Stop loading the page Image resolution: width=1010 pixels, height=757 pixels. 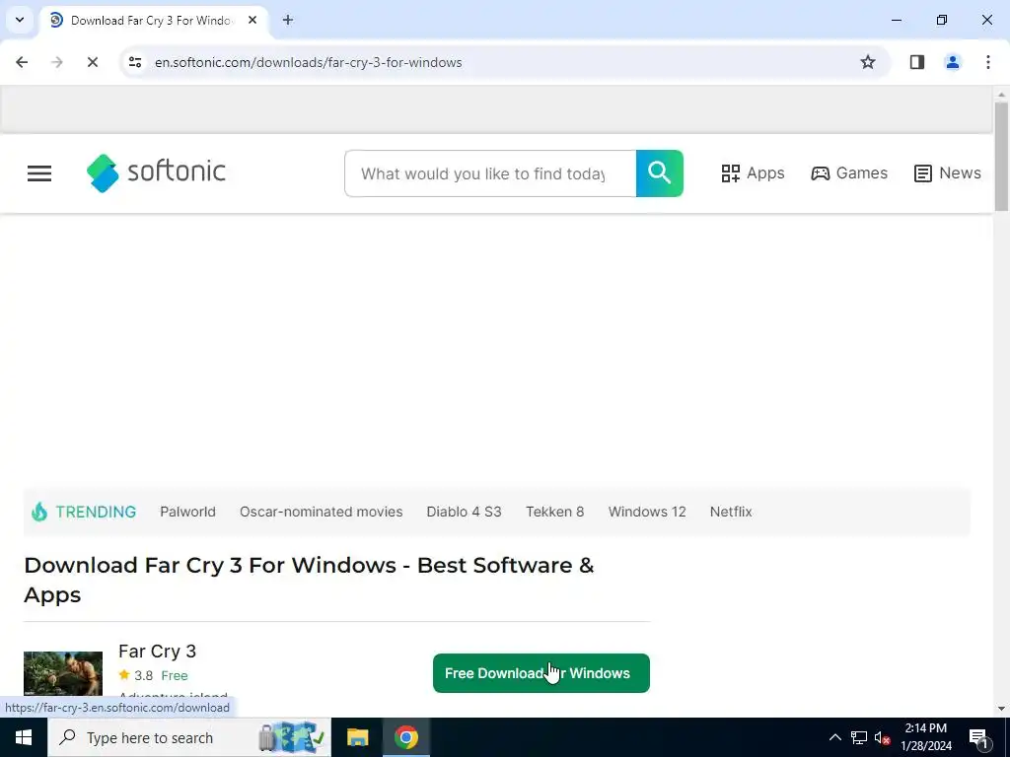92,62
